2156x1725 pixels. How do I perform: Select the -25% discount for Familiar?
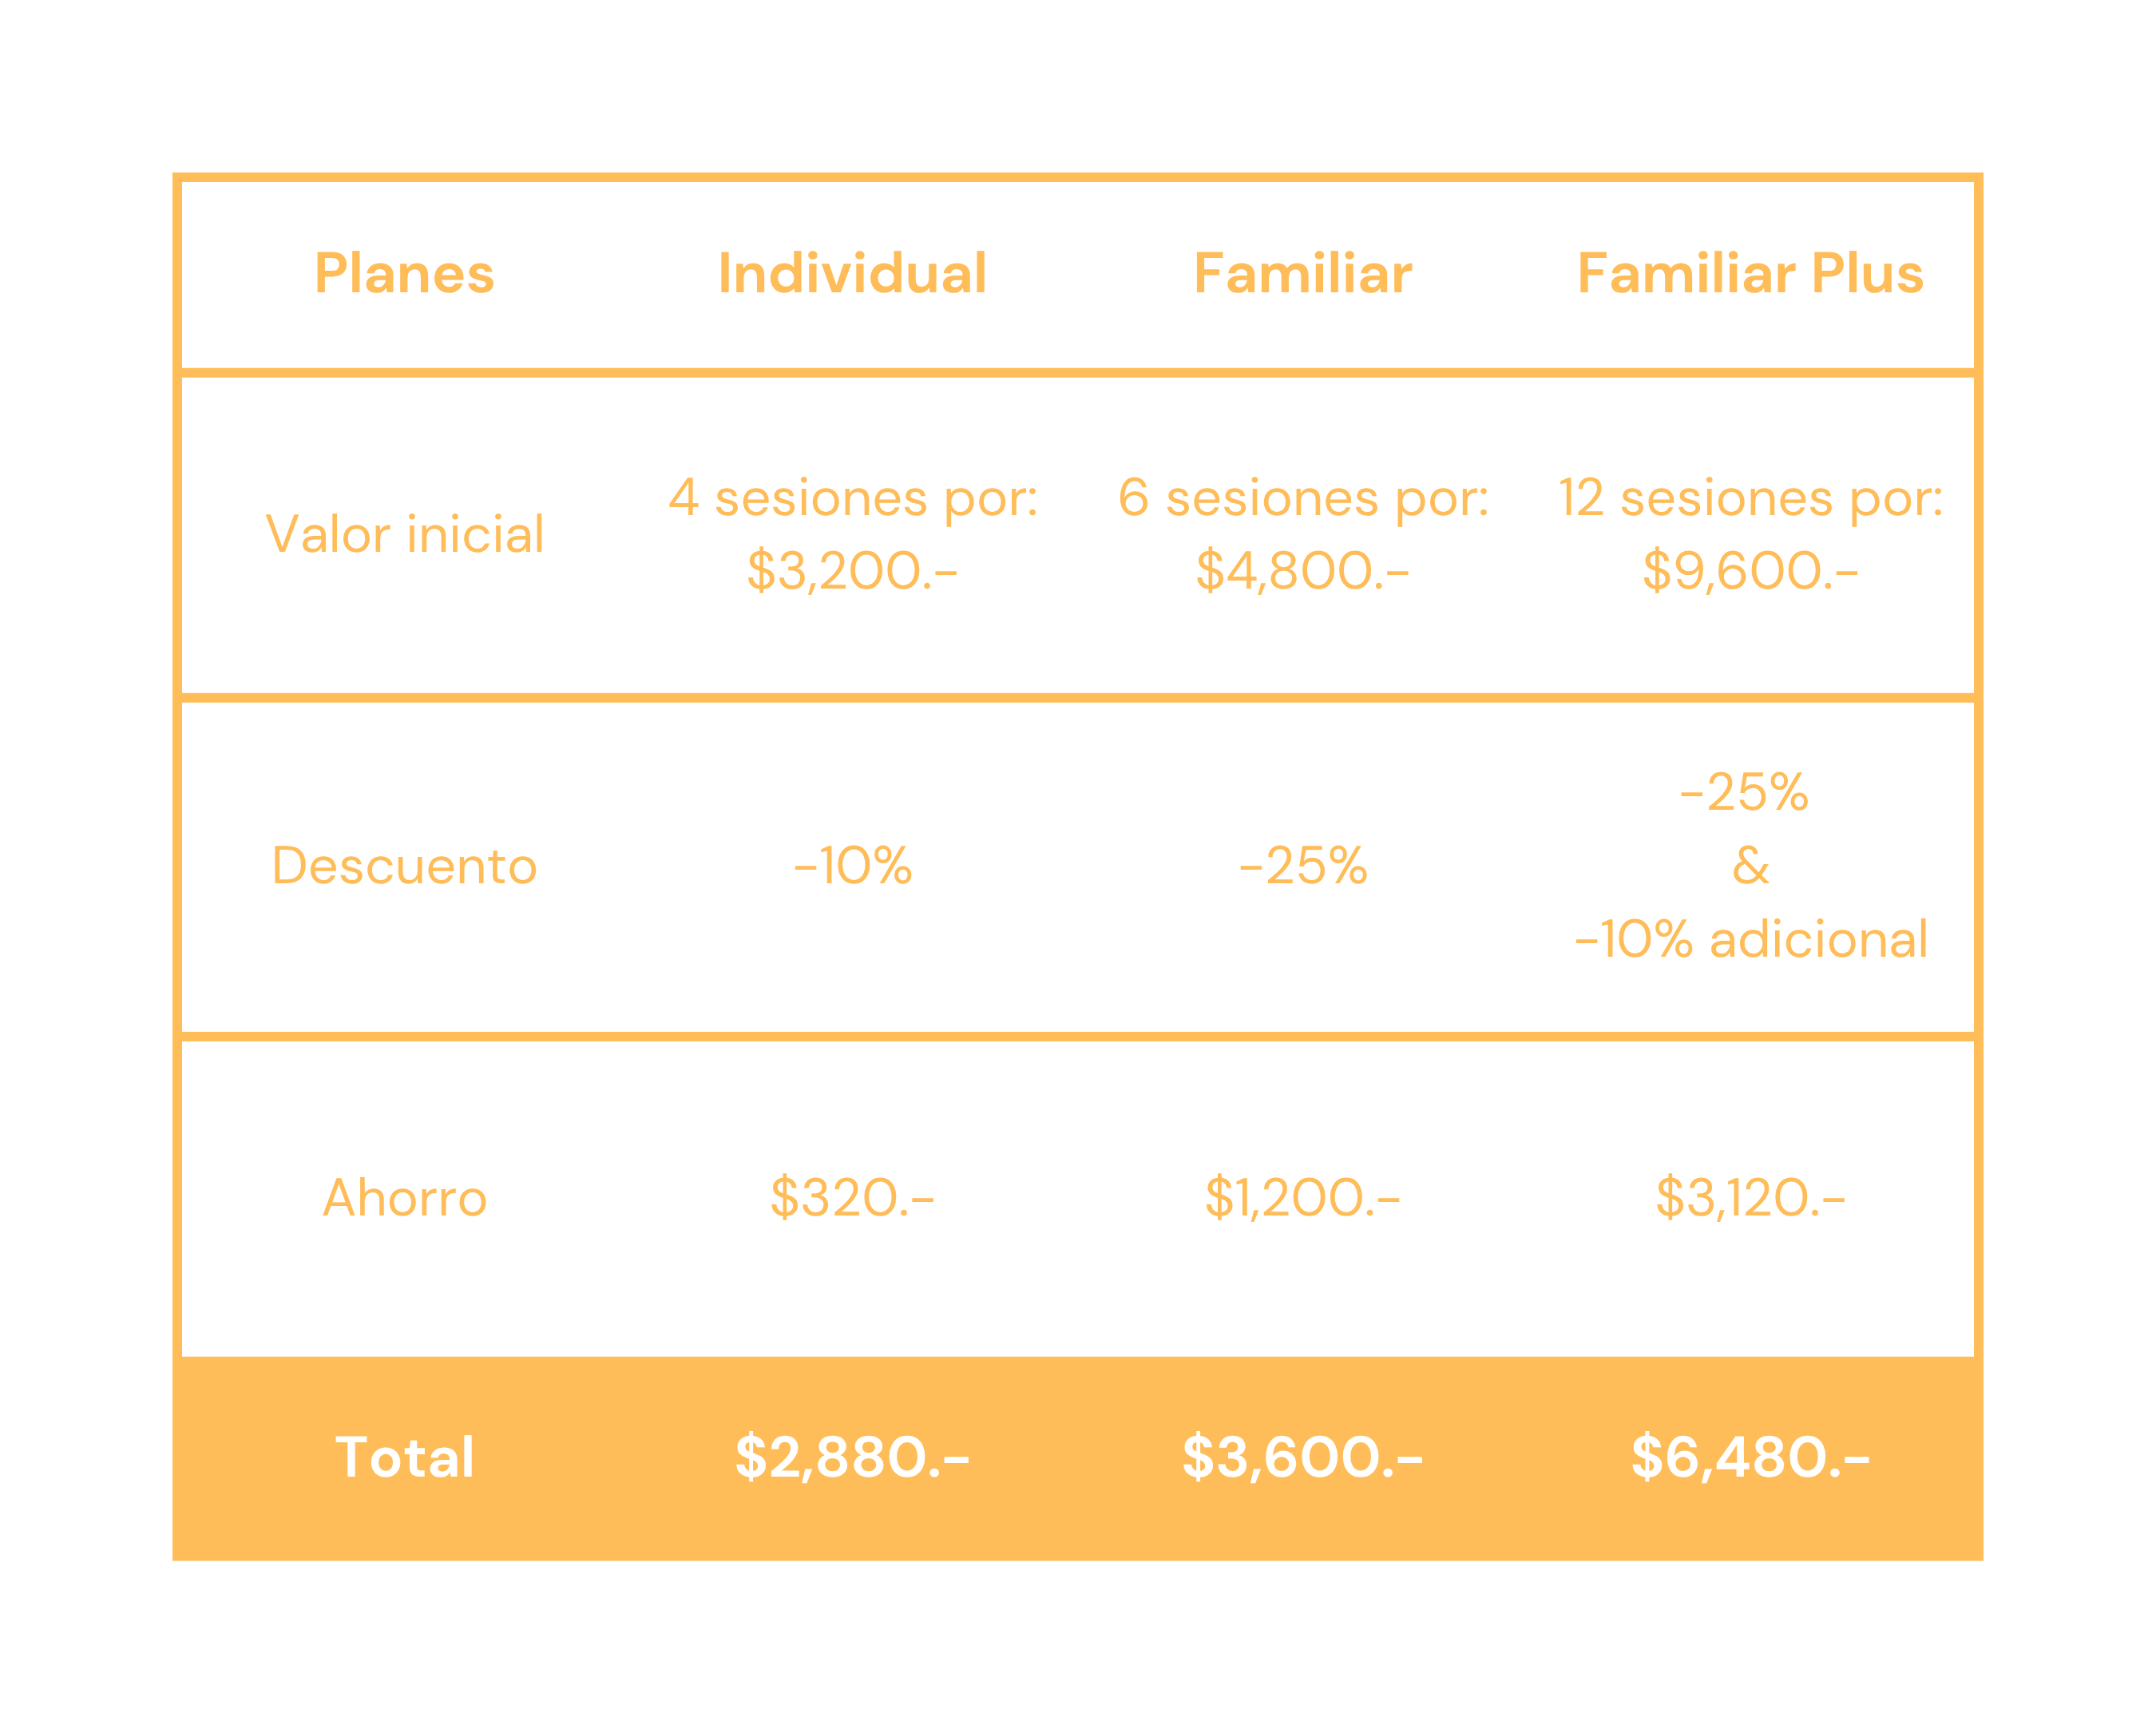click(x=1302, y=866)
